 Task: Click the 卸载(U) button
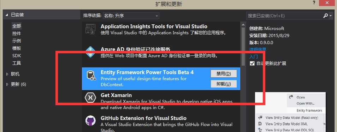click(x=224, y=84)
